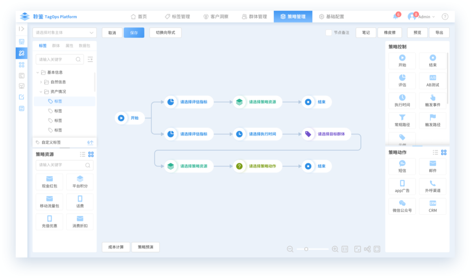
Task: Expand the left sidebar with arrow icon
Action: (21, 29)
